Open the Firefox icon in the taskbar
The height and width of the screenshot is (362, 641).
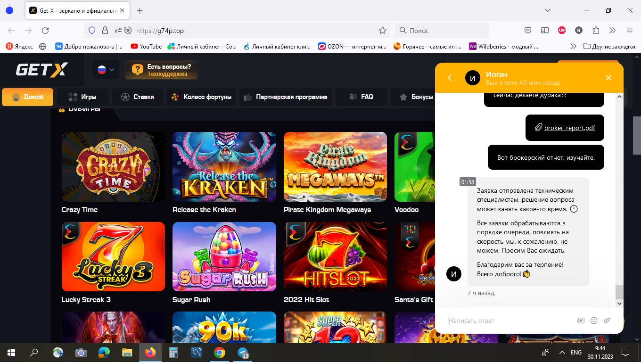pos(150,353)
